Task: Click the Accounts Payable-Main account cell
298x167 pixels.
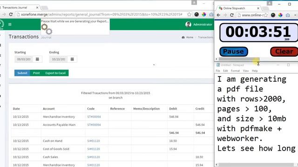Action: (x=59, y=125)
